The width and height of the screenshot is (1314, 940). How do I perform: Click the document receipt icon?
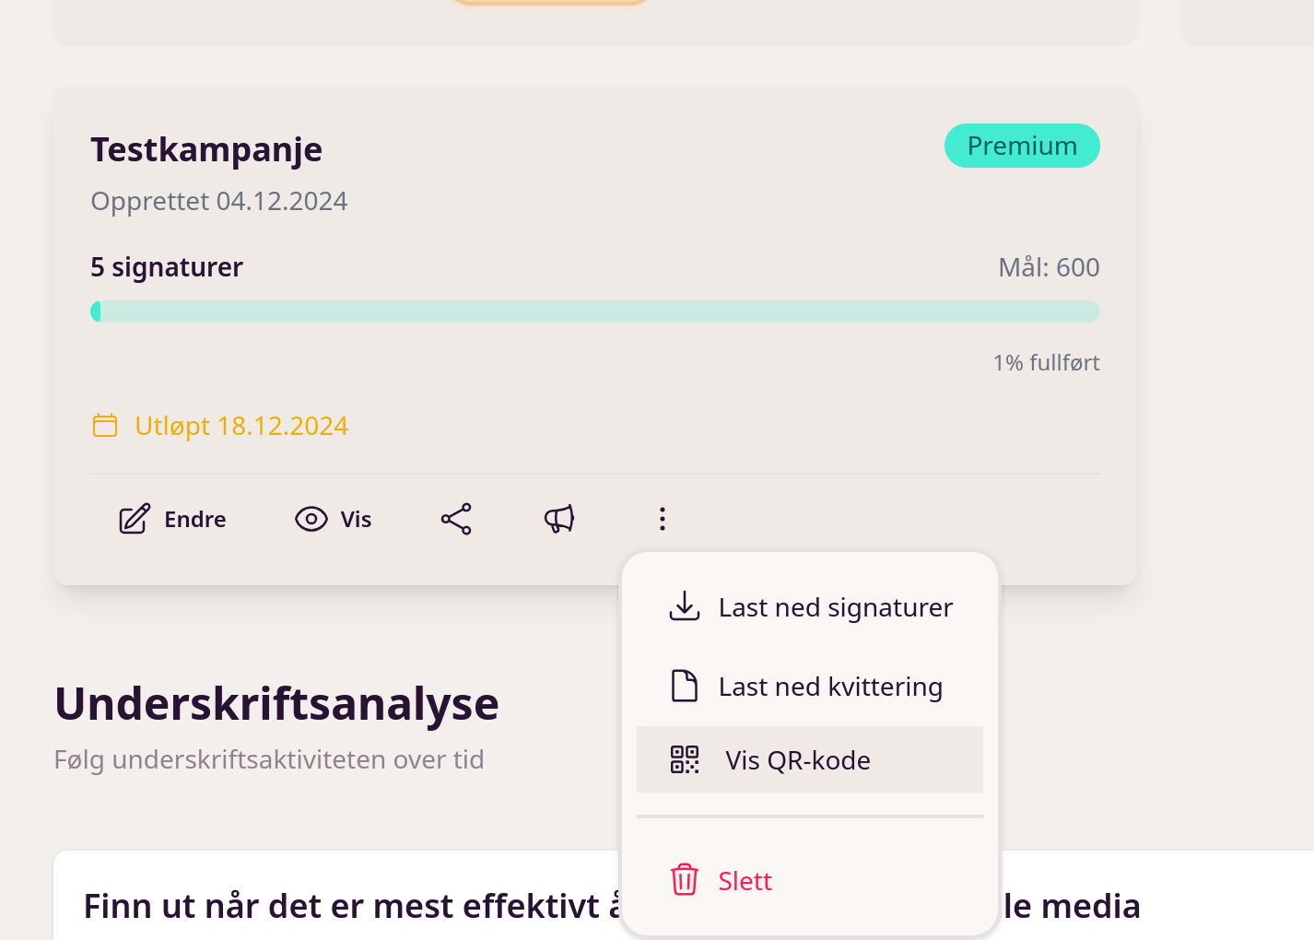click(685, 686)
